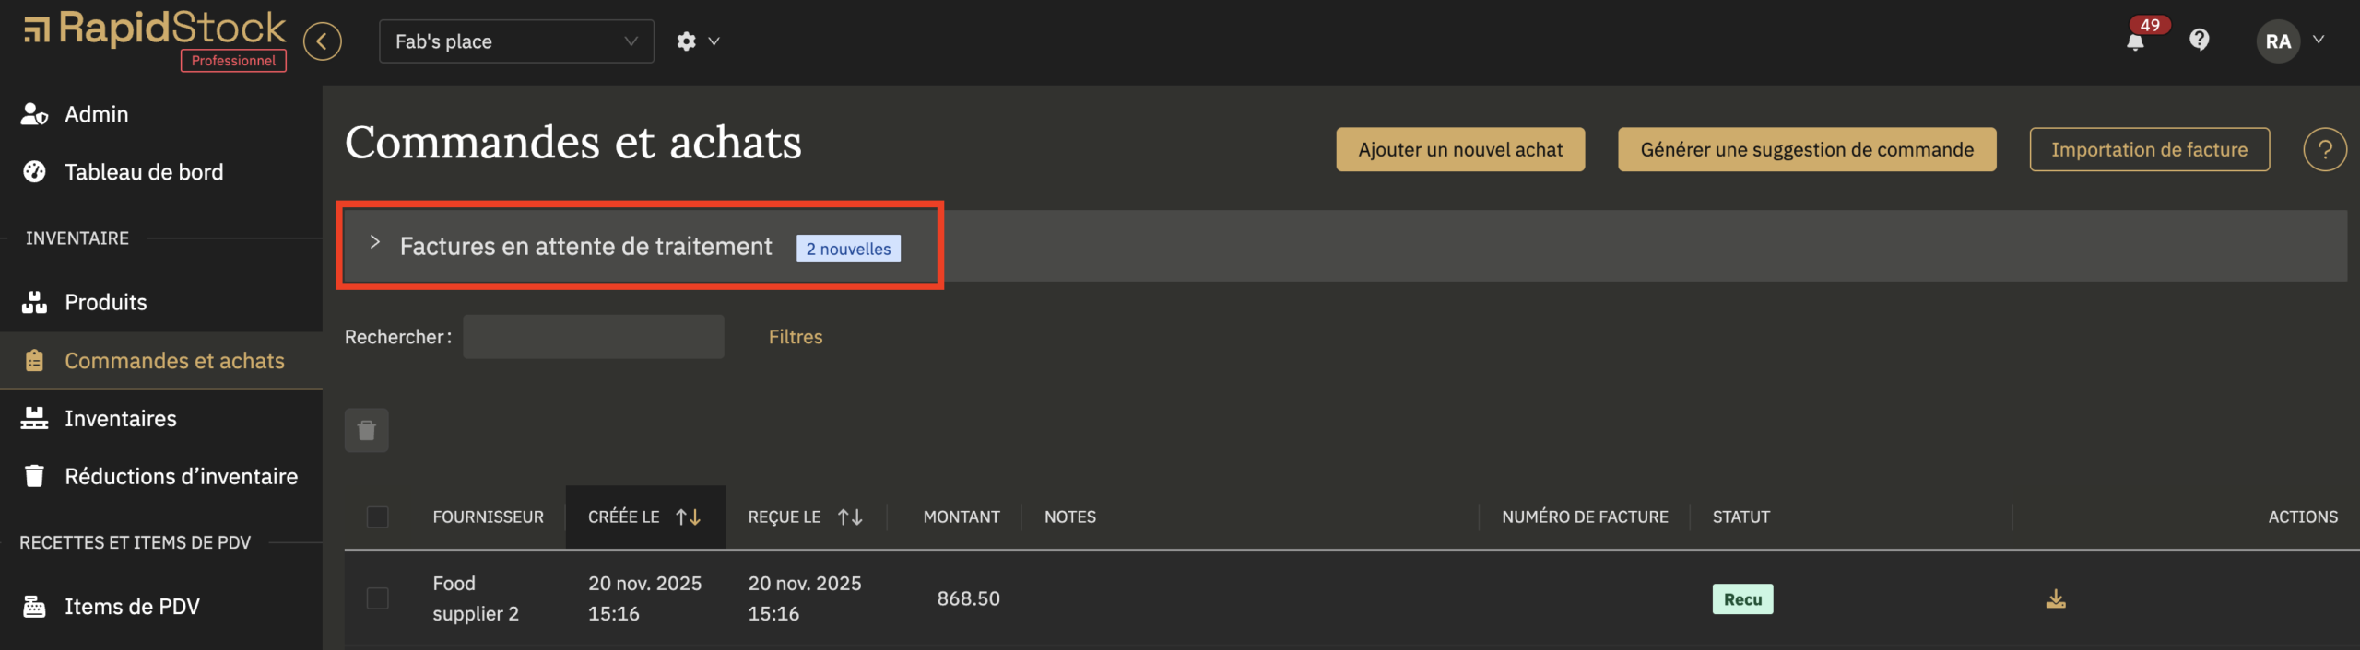Open the settings gear menu
The height and width of the screenshot is (650, 2360).
pyautogui.click(x=687, y=41)
